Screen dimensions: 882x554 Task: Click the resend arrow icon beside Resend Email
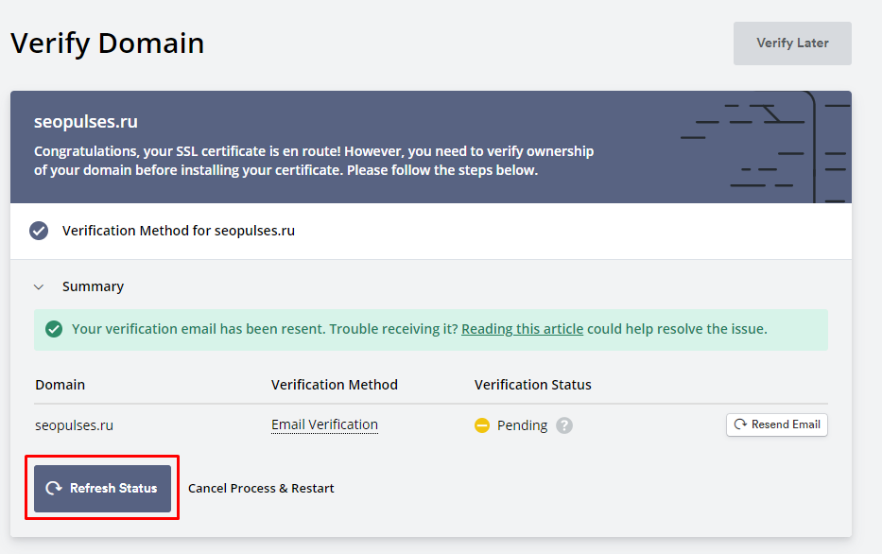(x=740, y=424)
